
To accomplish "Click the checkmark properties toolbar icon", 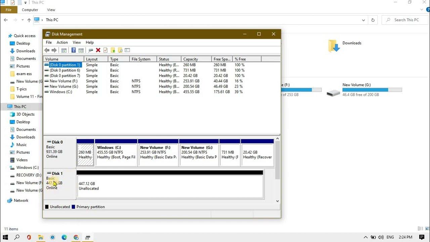I will [105, 50].
